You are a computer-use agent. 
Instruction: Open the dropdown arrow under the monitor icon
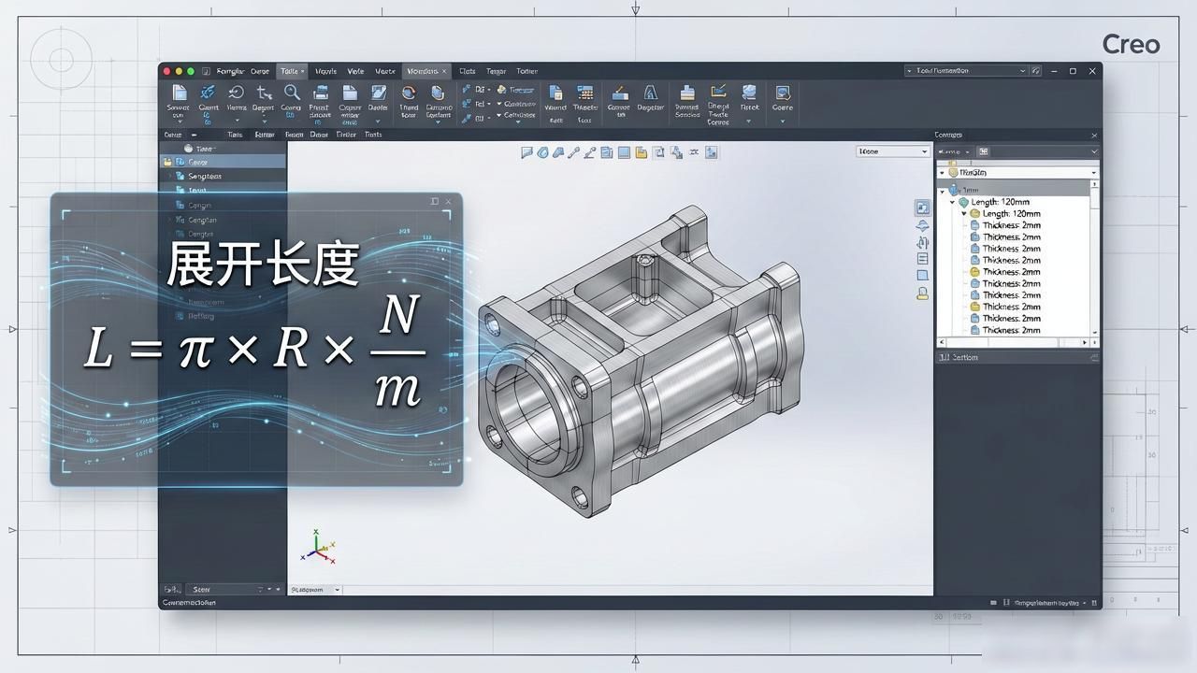(783, 121)
